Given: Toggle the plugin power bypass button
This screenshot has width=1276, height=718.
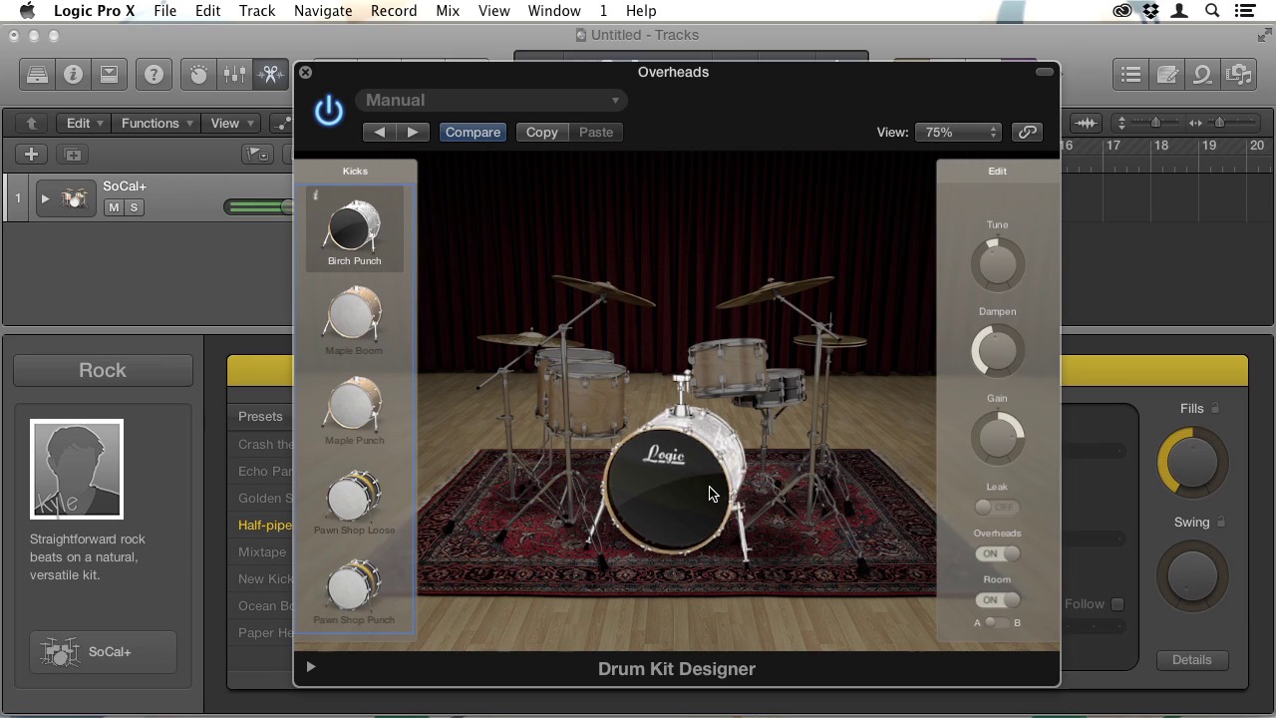Looking at the screenshot, I should [328, 110].
